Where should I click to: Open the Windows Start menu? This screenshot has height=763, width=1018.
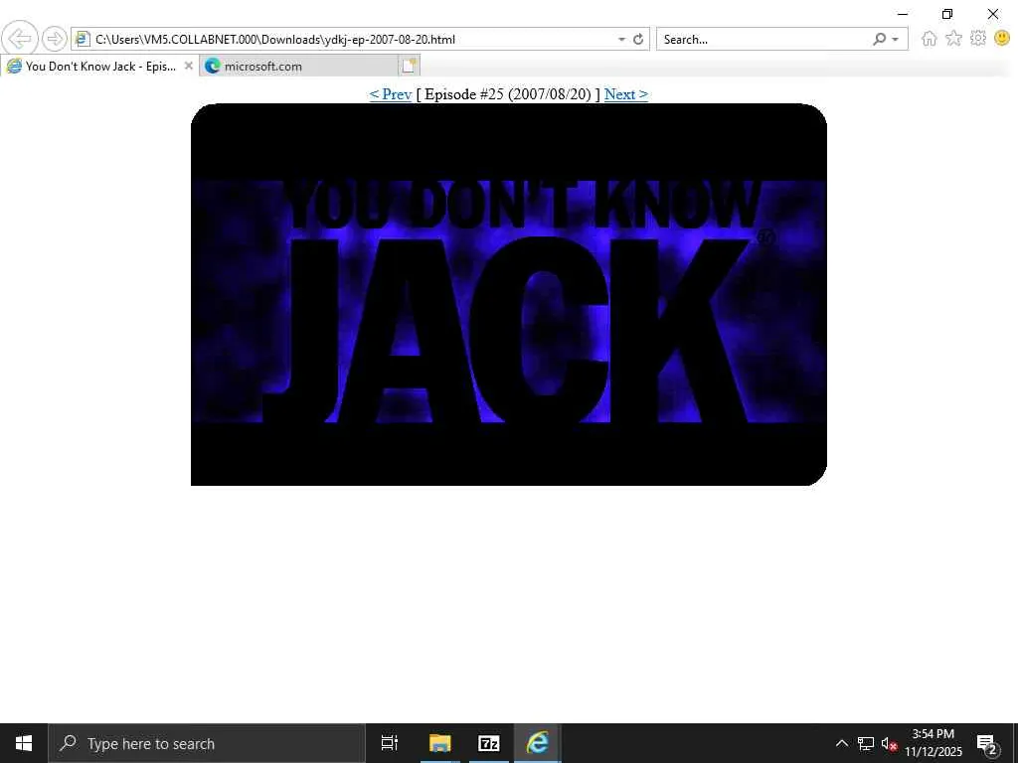[x=24, y=743]
